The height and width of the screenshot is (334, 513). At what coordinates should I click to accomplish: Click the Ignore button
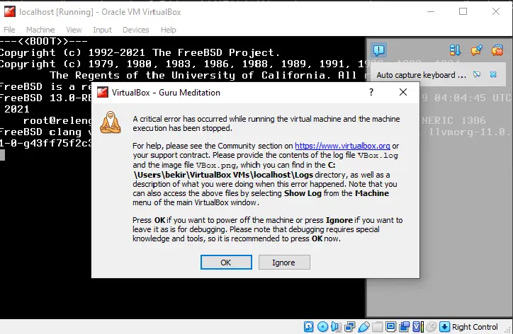click(284, 262)
